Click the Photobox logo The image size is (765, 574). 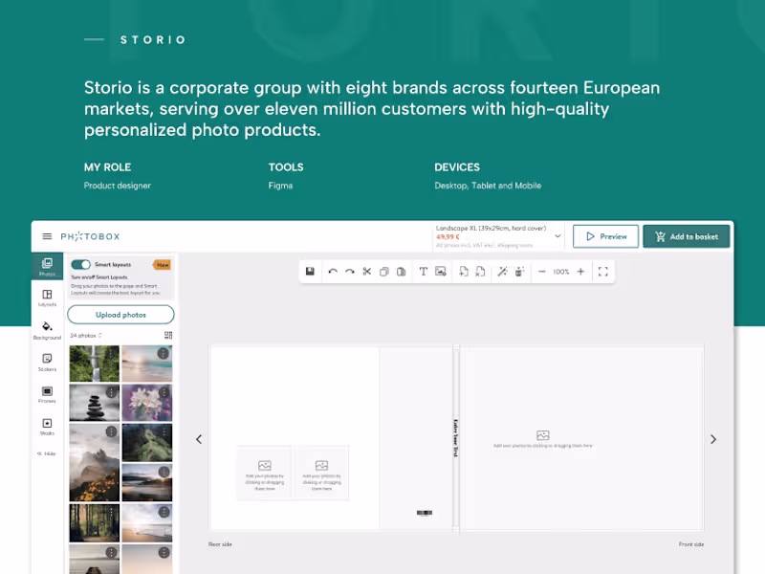90,236
